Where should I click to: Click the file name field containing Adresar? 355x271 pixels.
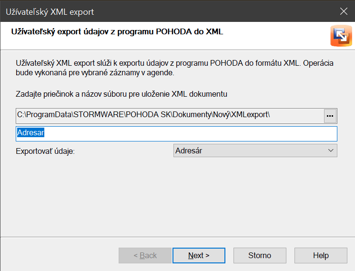tap(176, 133)
